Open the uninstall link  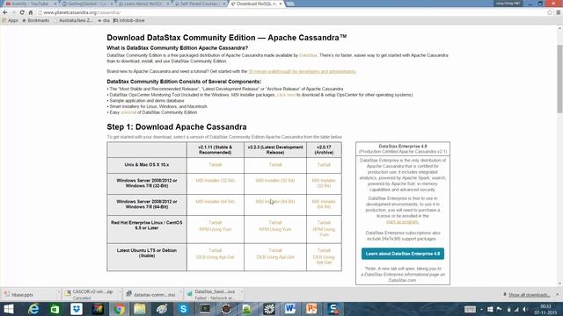[128, 112]
